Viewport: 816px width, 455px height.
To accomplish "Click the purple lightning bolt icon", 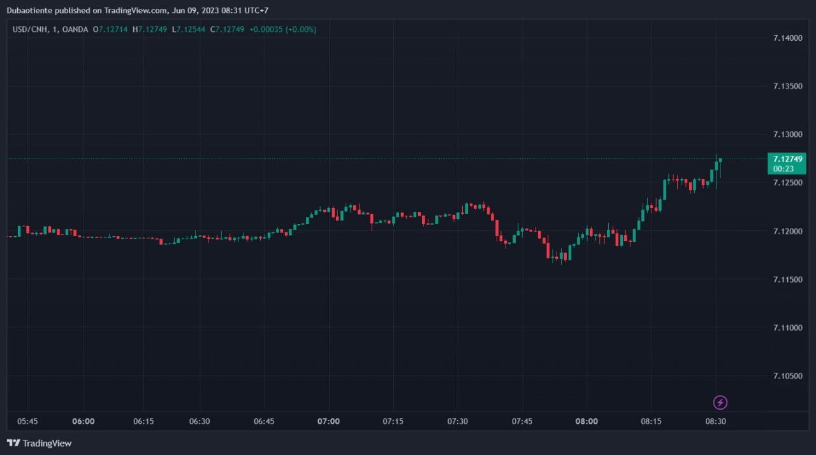I will [x=720, y=402].
